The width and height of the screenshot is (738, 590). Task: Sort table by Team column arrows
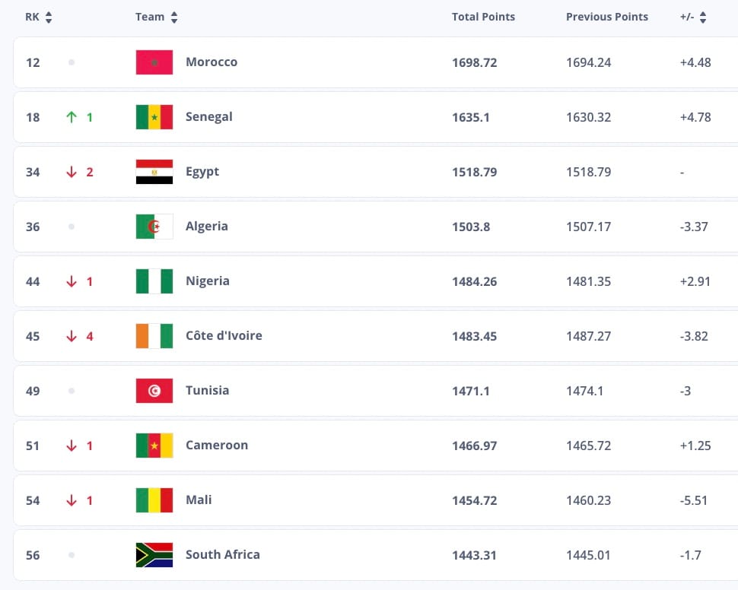pos(174,17)
